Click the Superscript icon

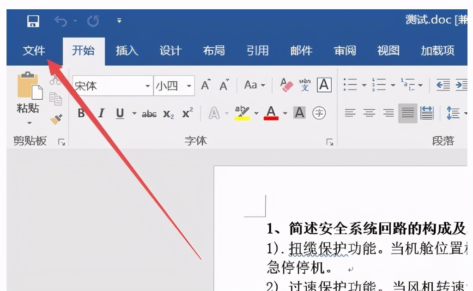186,113
